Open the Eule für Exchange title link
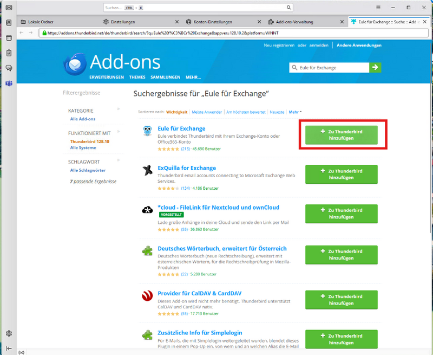 point(181,128)
